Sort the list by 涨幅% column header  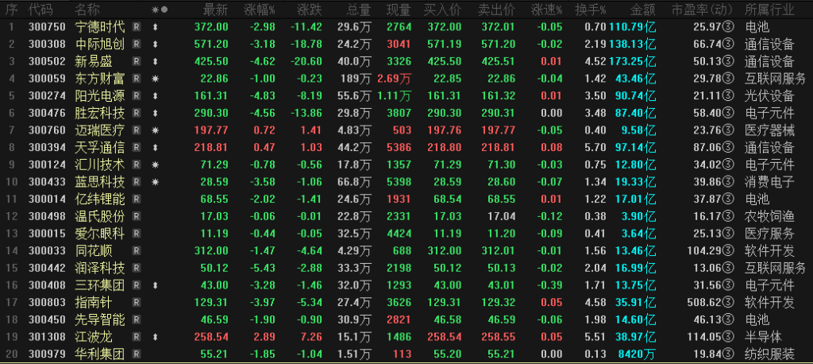coord(260,10)
